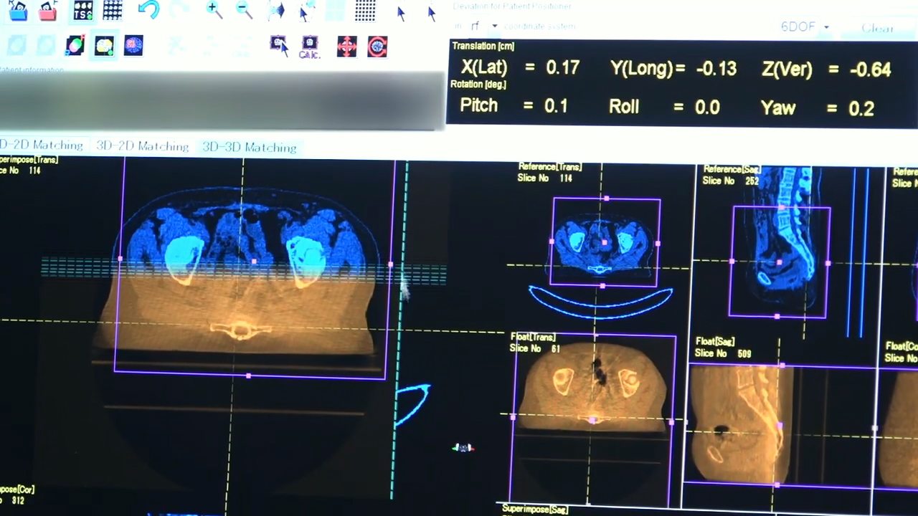Click the Yaw value 0.2

pos(861,109)
